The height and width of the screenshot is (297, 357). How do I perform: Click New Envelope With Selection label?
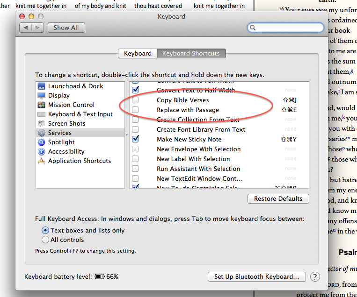point(198,149)
